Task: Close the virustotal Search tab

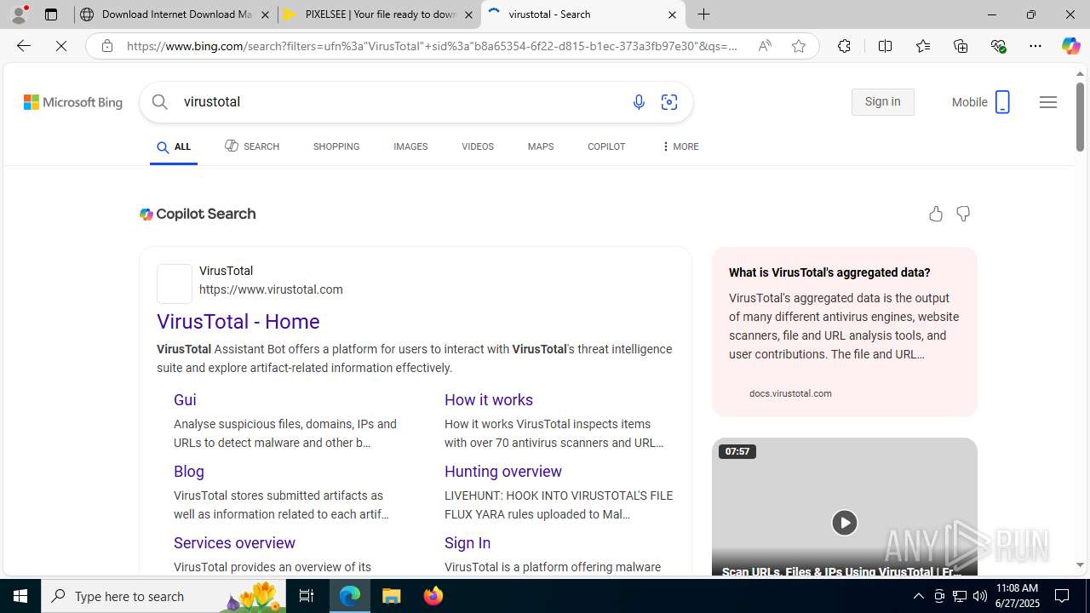Action: (672, 14)
